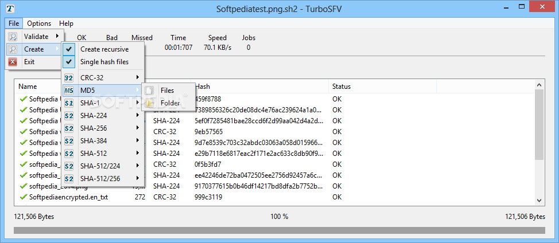The height and width of the screenshot is (243, 559).
Task: Click the SHA-224 'S2' icon
Action: tap(69, 116)
